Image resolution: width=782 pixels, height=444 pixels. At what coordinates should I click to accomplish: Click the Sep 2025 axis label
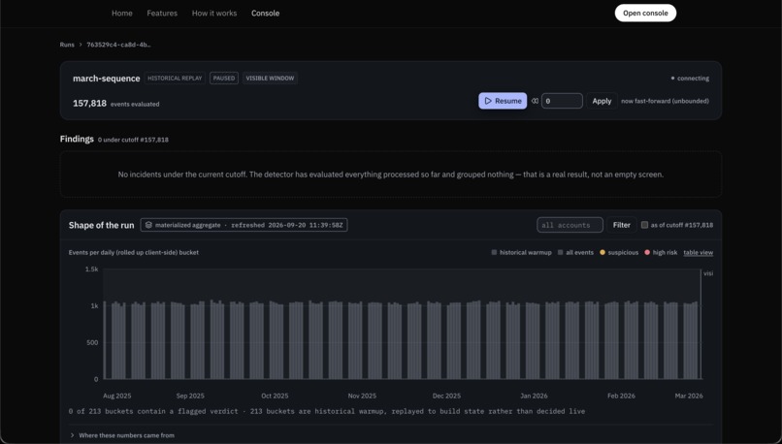[190, 396]
